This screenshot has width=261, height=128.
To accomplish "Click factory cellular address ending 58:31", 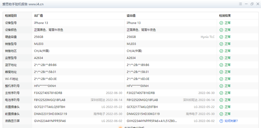I will [45, 72].
